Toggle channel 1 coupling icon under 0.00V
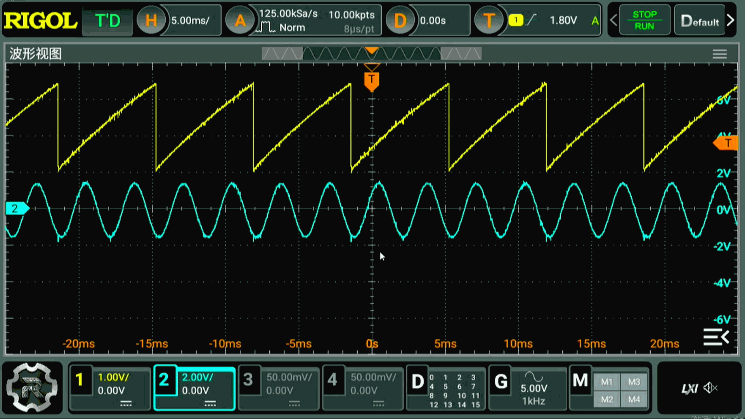 click(x=126, y=404)
